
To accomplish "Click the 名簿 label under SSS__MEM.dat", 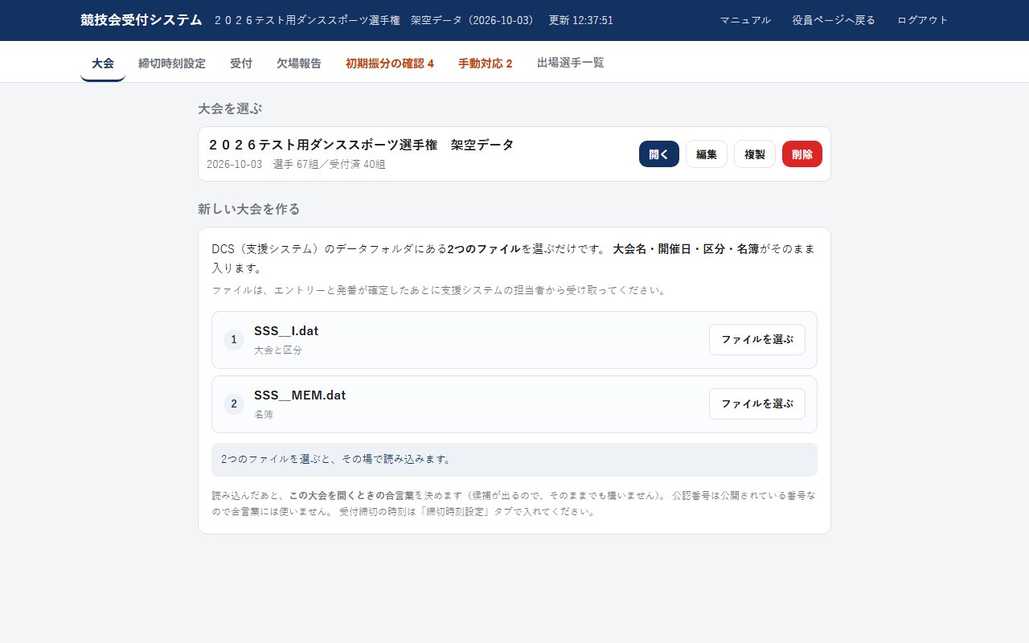I will click(x=264, y=415).
